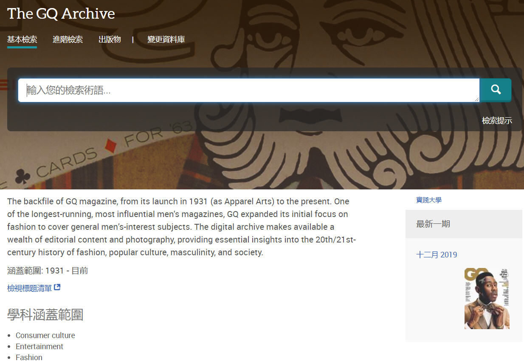Image resolution: width=524 pixels, height=361 pixels.
Task: Click the 實踐大學 institution link
Action: (429, 200)
